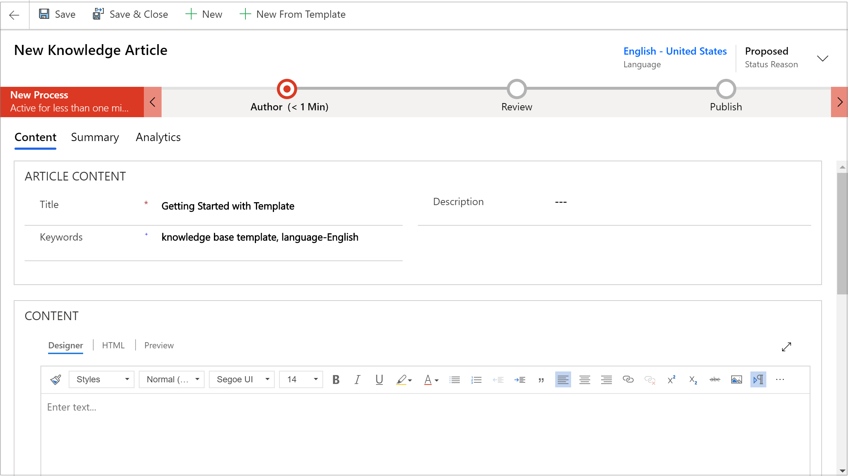Viewport: 848px width, 476px height.
Task: Switch to the Summary tab
Action: tap(95, 137)
